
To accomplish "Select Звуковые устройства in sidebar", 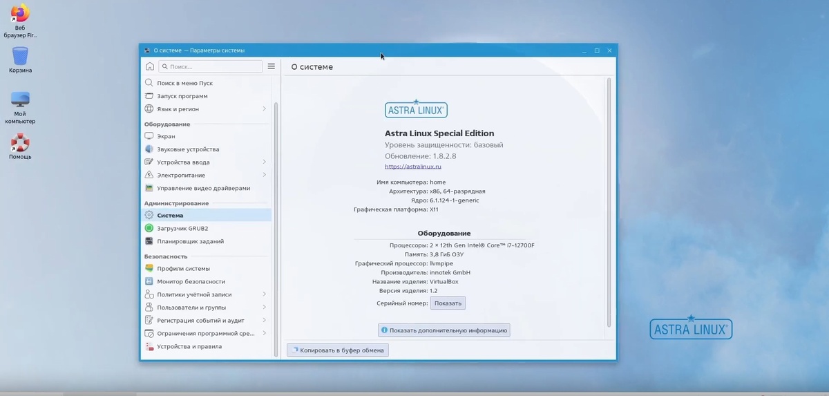I will (207, 149).
